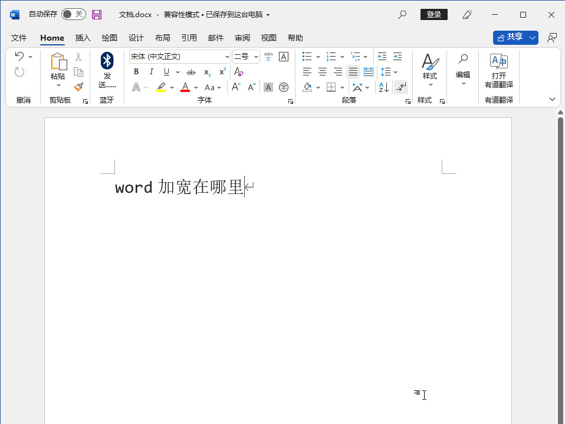565x424 pixels.
Task: Click the Bluetooth send icon
Action: pyautogui.click(x=107, y=61)
